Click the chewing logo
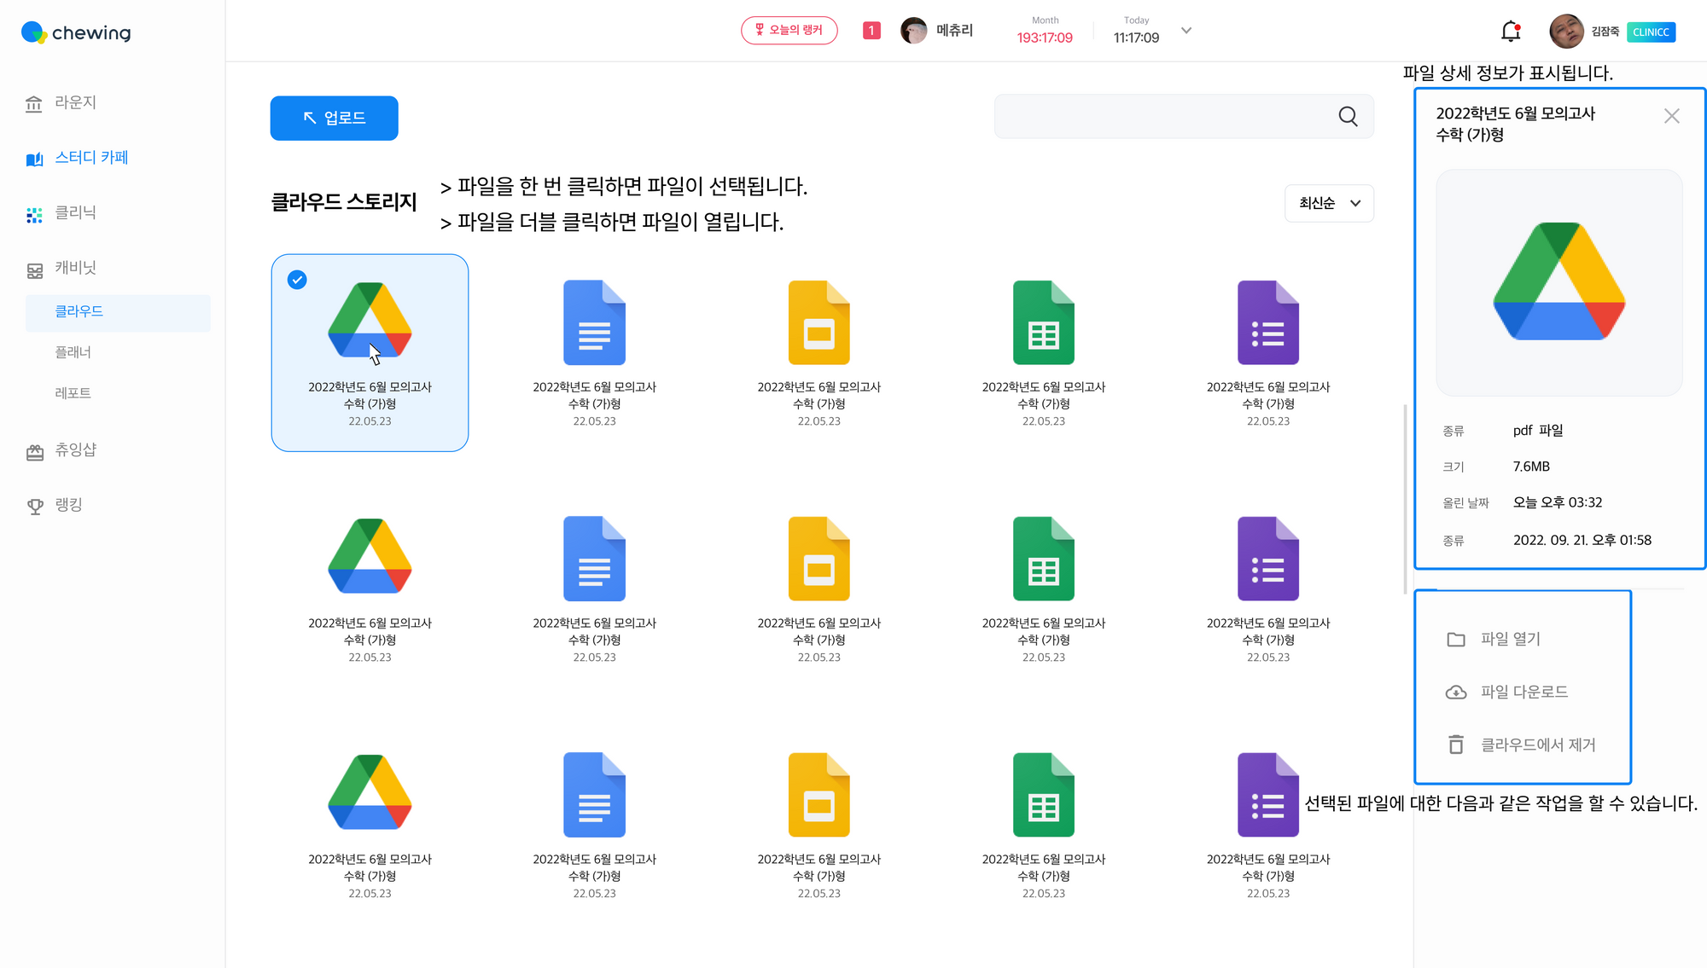Image resolution: width=1707 pixels, height=968 pixels. pos(76,32)
